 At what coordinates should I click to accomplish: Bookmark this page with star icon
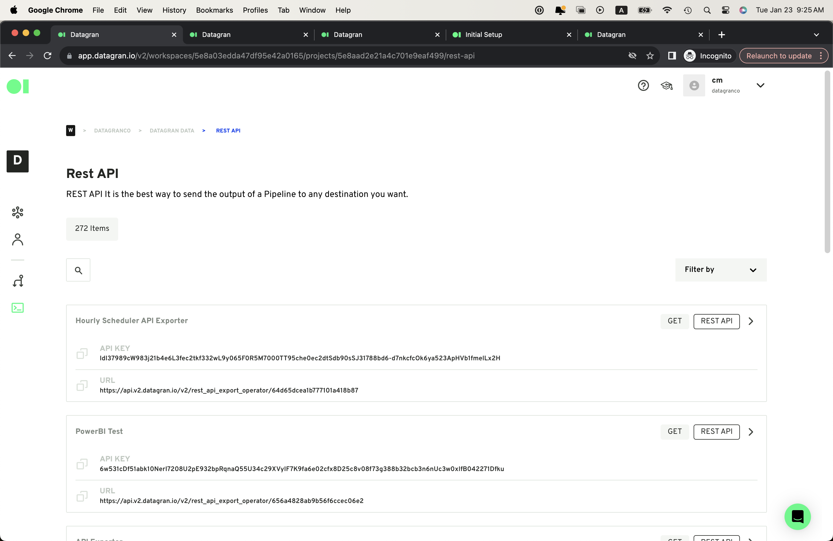coord(650,56)
